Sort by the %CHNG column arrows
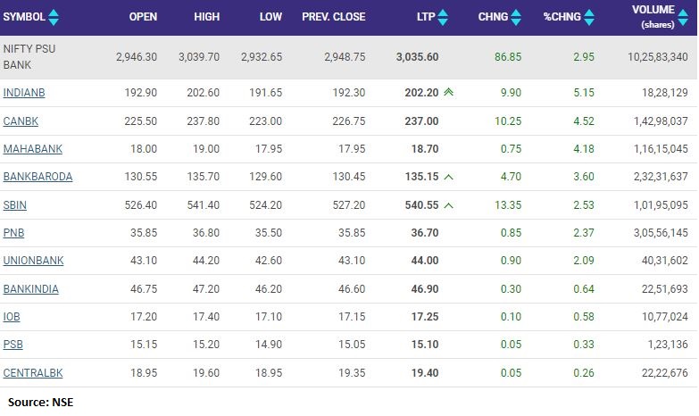The height and width of the screenshot is (416, 699). click(589, 17)
